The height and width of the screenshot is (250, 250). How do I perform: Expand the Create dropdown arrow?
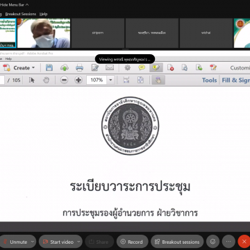33,68
